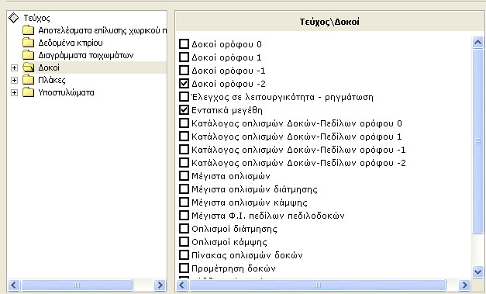Open the Διαγράμματα τοιχωμάτων folder icon
Screen dimensions: 486x294
(28, 55)
